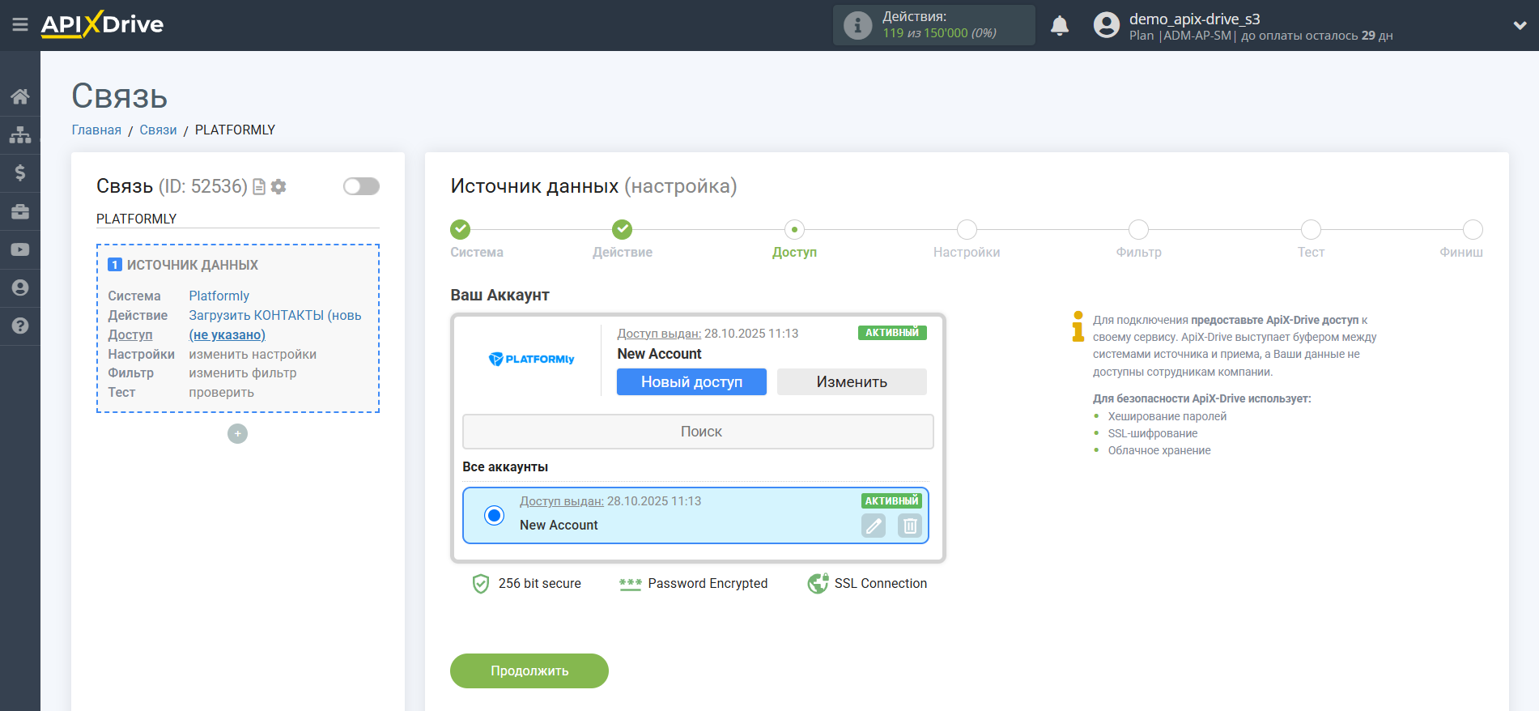The width and height of the screenshot is (1539, 711).
Task: Open the Загрузить КОНТАКТЫ action link
Action: tap(275, 315)
